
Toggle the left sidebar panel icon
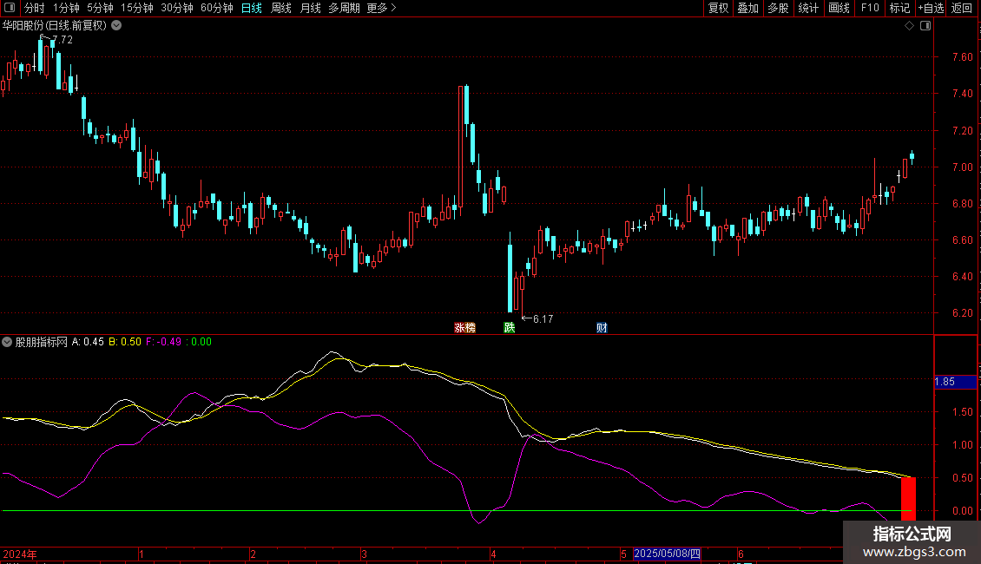click(8, 8)
